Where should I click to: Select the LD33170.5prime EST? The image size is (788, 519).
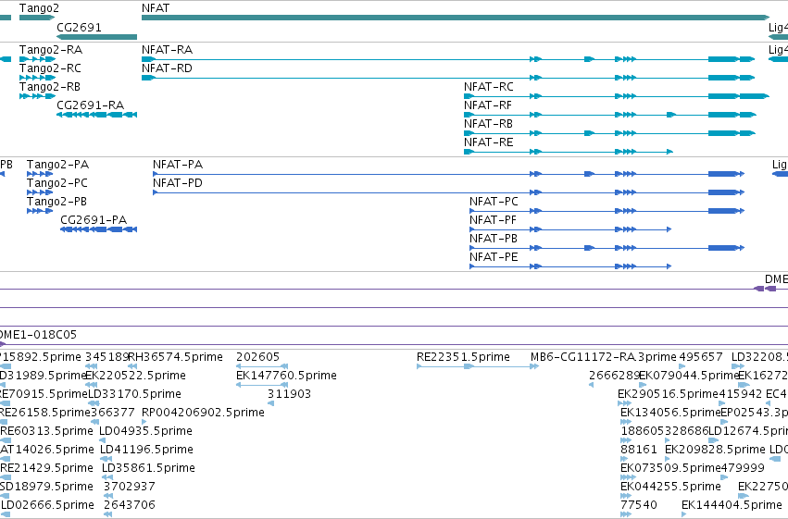pos(94,403)
